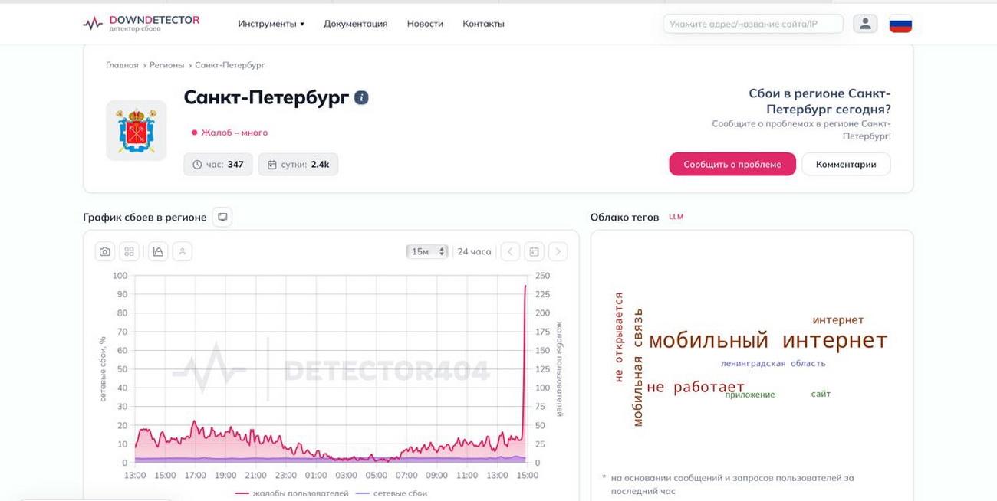
Task: Toggle the area chart mode icon
Action: click(x=158, y=251)
